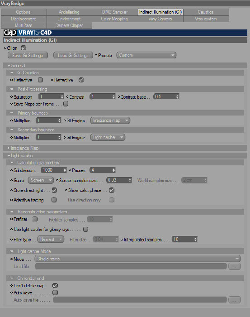Click Screen samples size field 0.02

coord(119,180)
